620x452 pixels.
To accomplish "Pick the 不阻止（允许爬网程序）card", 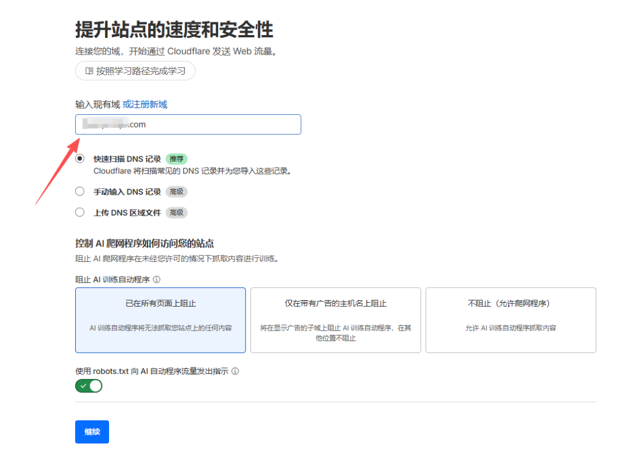I will click(x=510, y=320).
